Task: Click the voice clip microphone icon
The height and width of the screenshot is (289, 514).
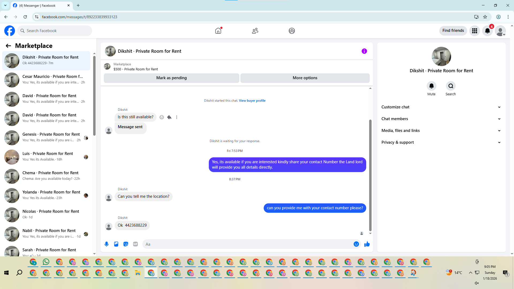Action: (x=107, y=244)
